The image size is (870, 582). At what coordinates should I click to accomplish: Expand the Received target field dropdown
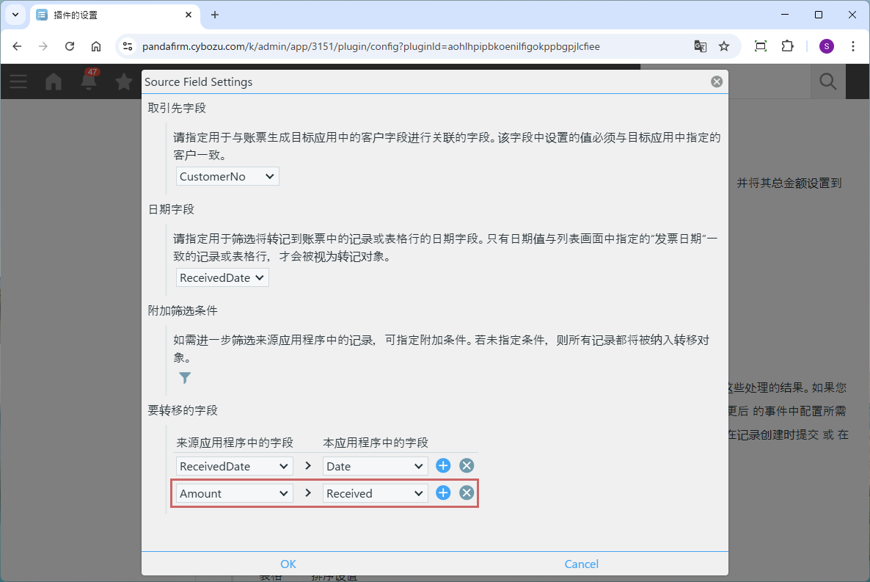375,493
